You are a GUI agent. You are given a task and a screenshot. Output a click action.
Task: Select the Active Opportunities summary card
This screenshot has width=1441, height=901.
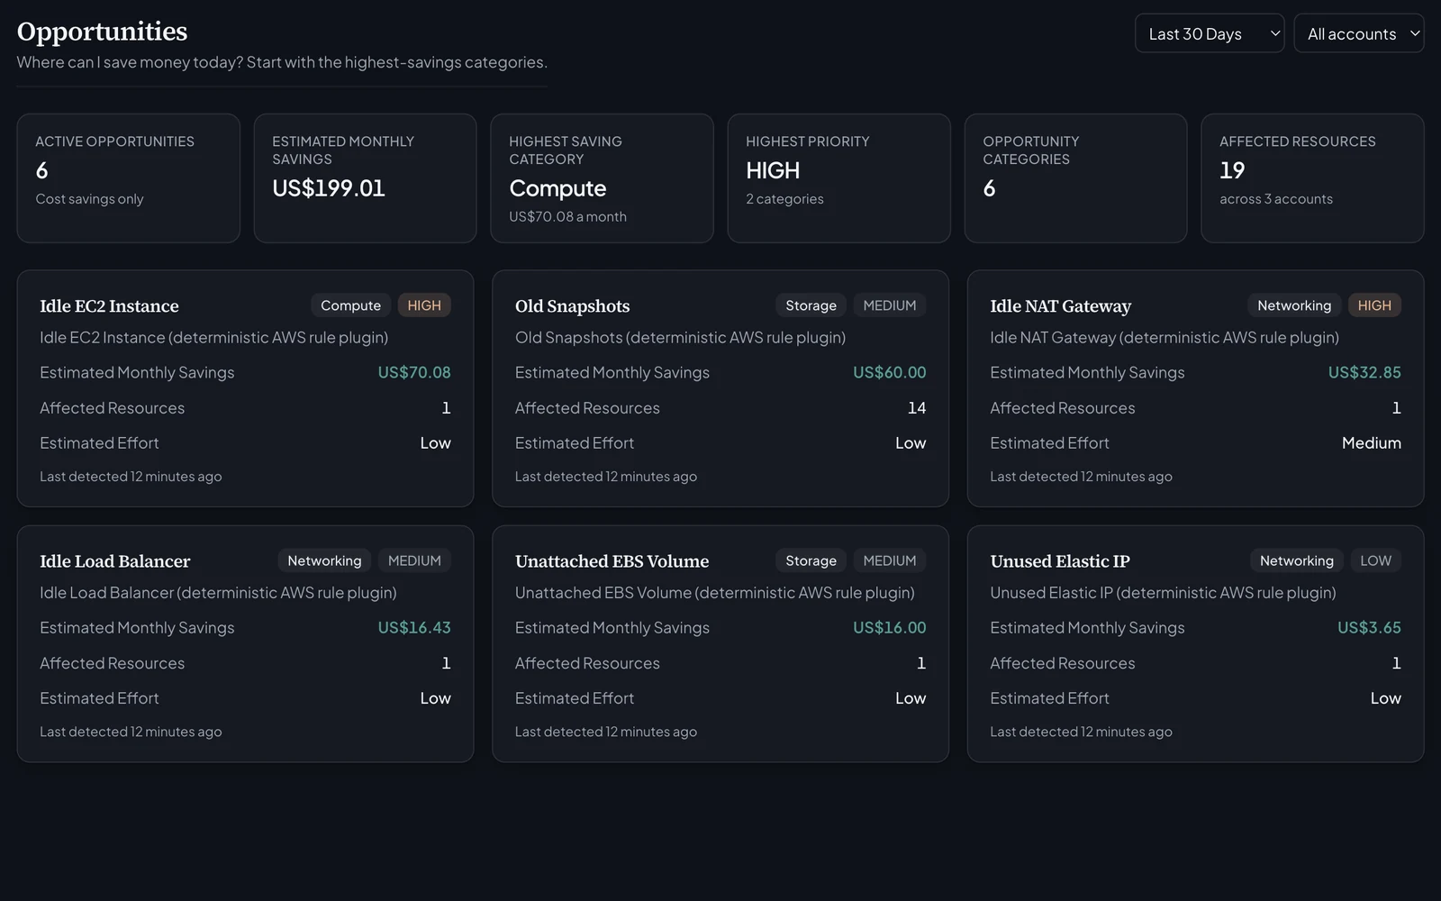point(128,177)
